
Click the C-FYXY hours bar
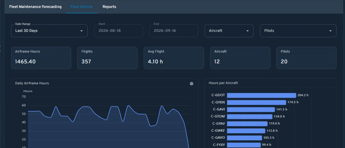[244, 145]
